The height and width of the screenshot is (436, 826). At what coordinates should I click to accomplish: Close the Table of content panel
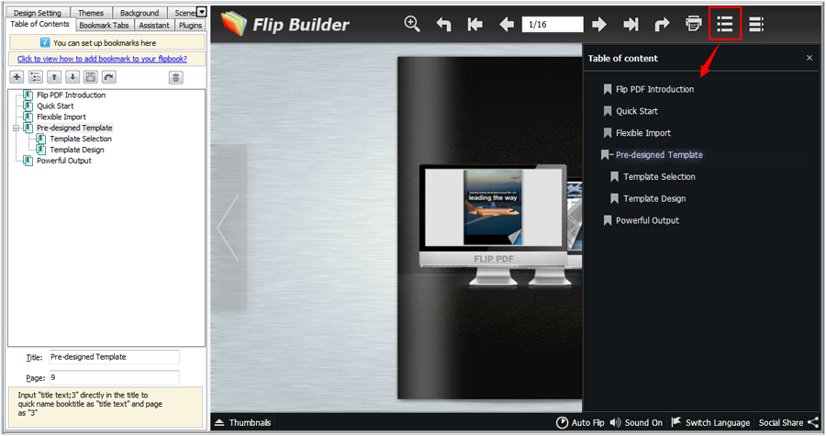809,58
